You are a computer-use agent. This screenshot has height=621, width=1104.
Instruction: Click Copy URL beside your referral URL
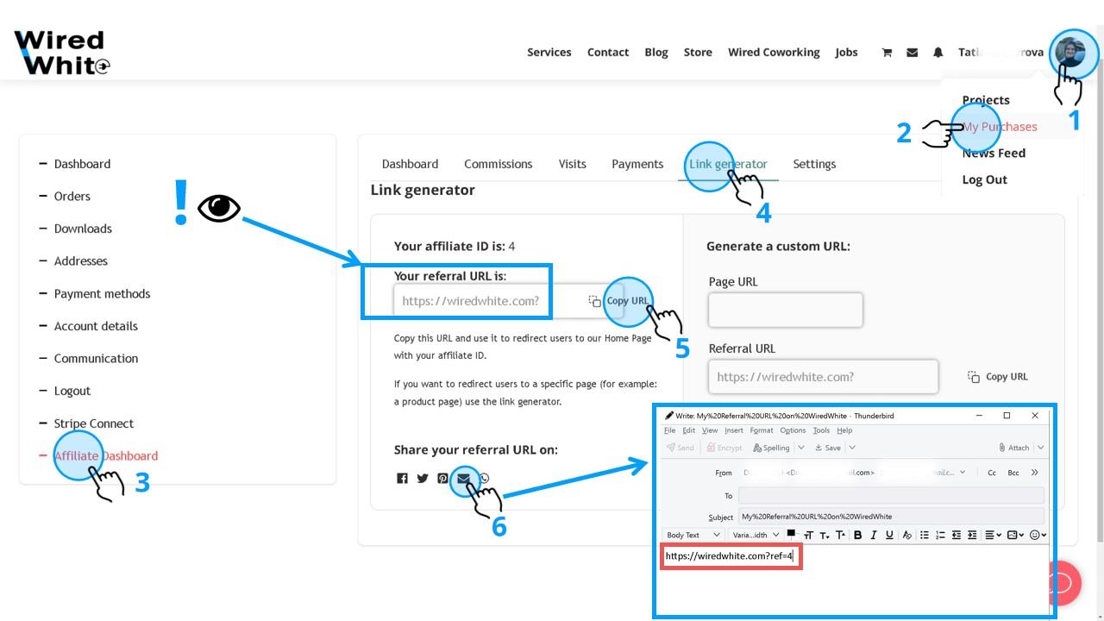[x=619, y=301]
